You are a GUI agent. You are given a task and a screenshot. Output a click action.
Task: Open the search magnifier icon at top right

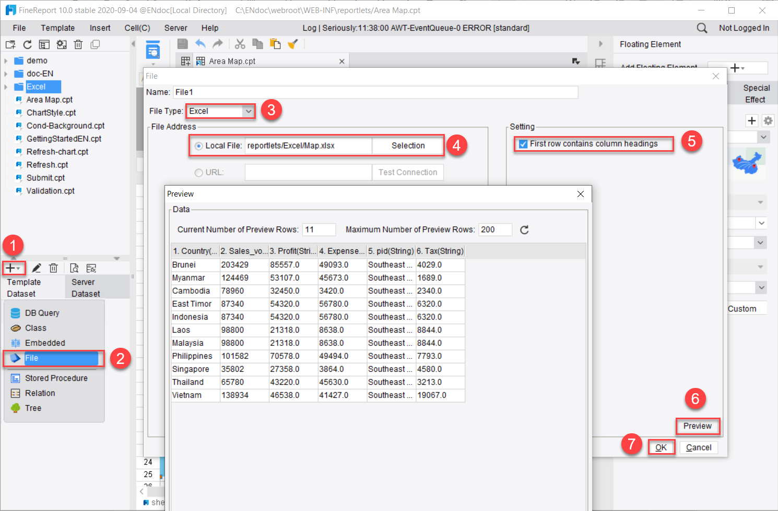click(702, 28)
